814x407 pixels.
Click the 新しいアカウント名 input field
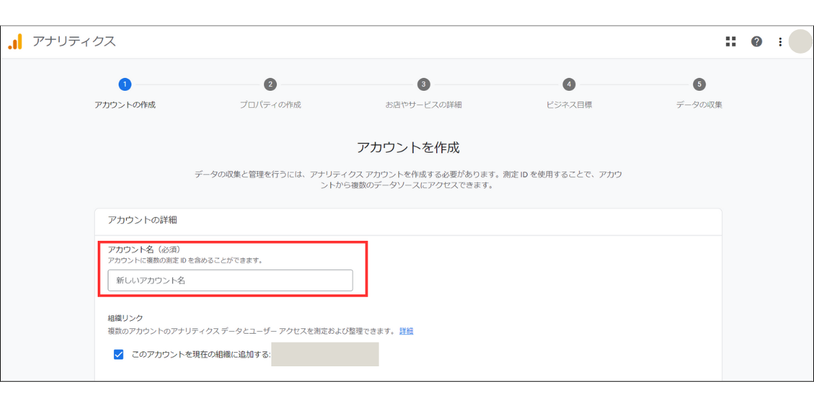click(230, 280)
